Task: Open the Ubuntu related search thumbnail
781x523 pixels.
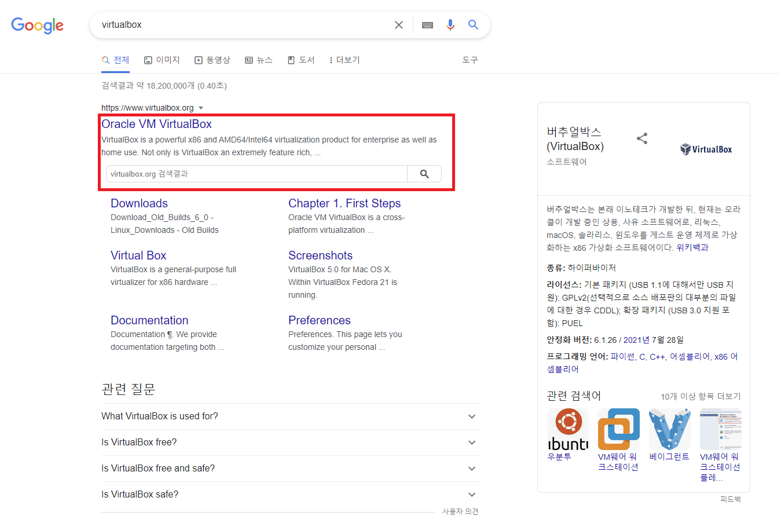Action: click(568, 429)
